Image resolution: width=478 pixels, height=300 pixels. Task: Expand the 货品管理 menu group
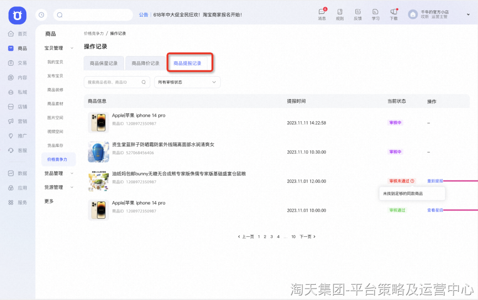click(72, 173)
